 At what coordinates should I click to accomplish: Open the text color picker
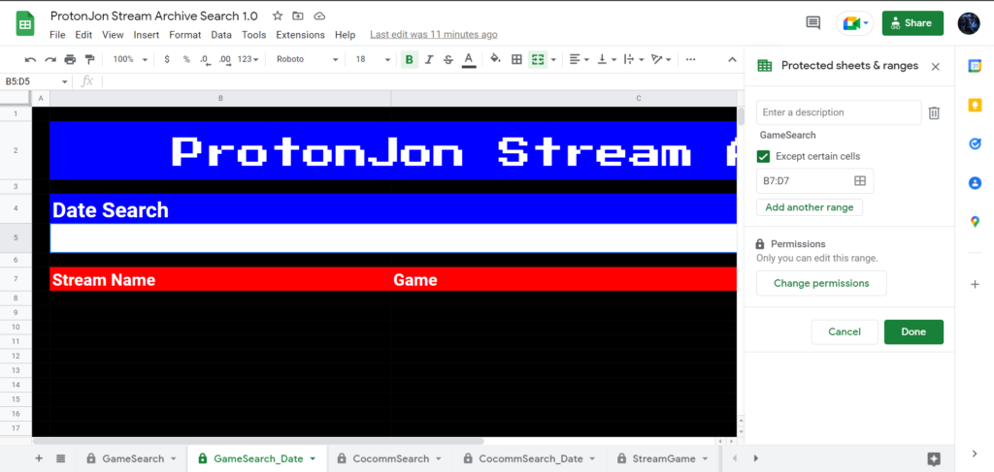pos(469,59)
